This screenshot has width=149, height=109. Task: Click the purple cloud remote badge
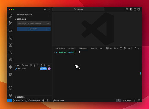pos(49,68)
